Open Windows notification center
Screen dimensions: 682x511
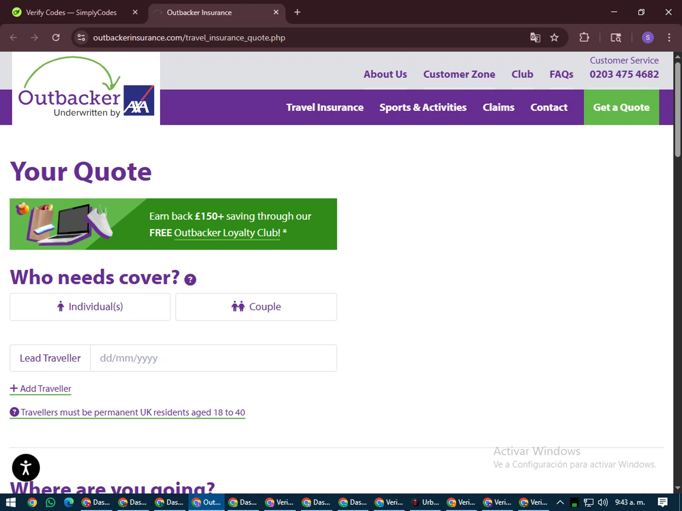pos(663,502)
